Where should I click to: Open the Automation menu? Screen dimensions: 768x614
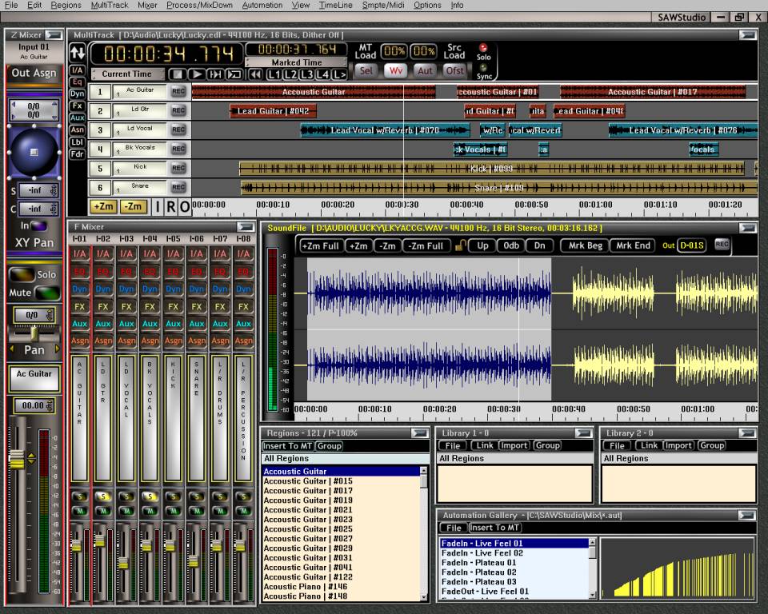(x=262, y=5)
